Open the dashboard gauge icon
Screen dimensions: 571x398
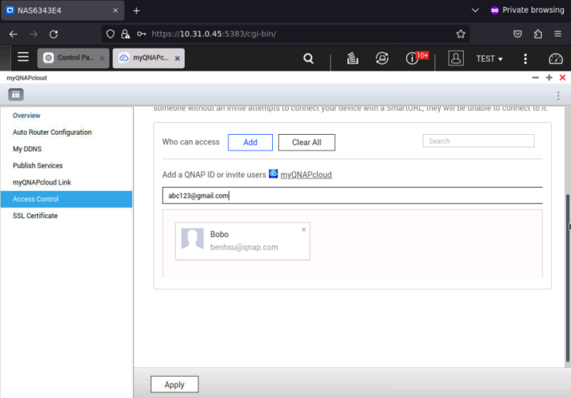554,59
